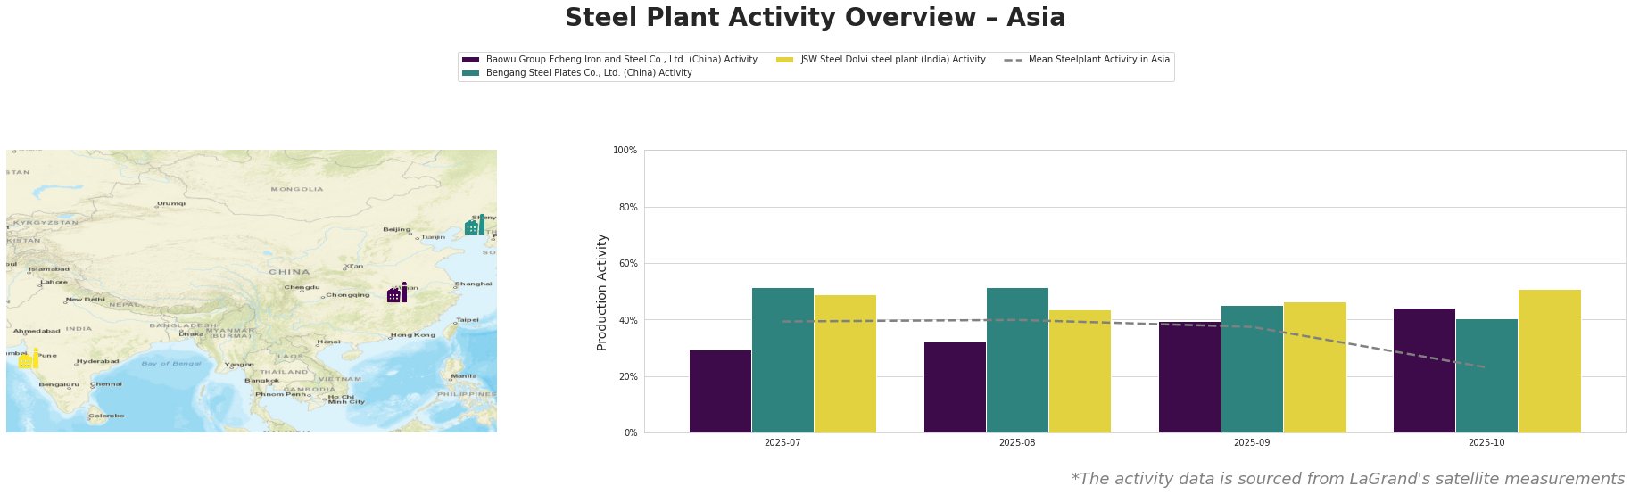Click the yellow JSW bar for 2025-10
The image size is (1631, 494).
(x=1549, y=361)
